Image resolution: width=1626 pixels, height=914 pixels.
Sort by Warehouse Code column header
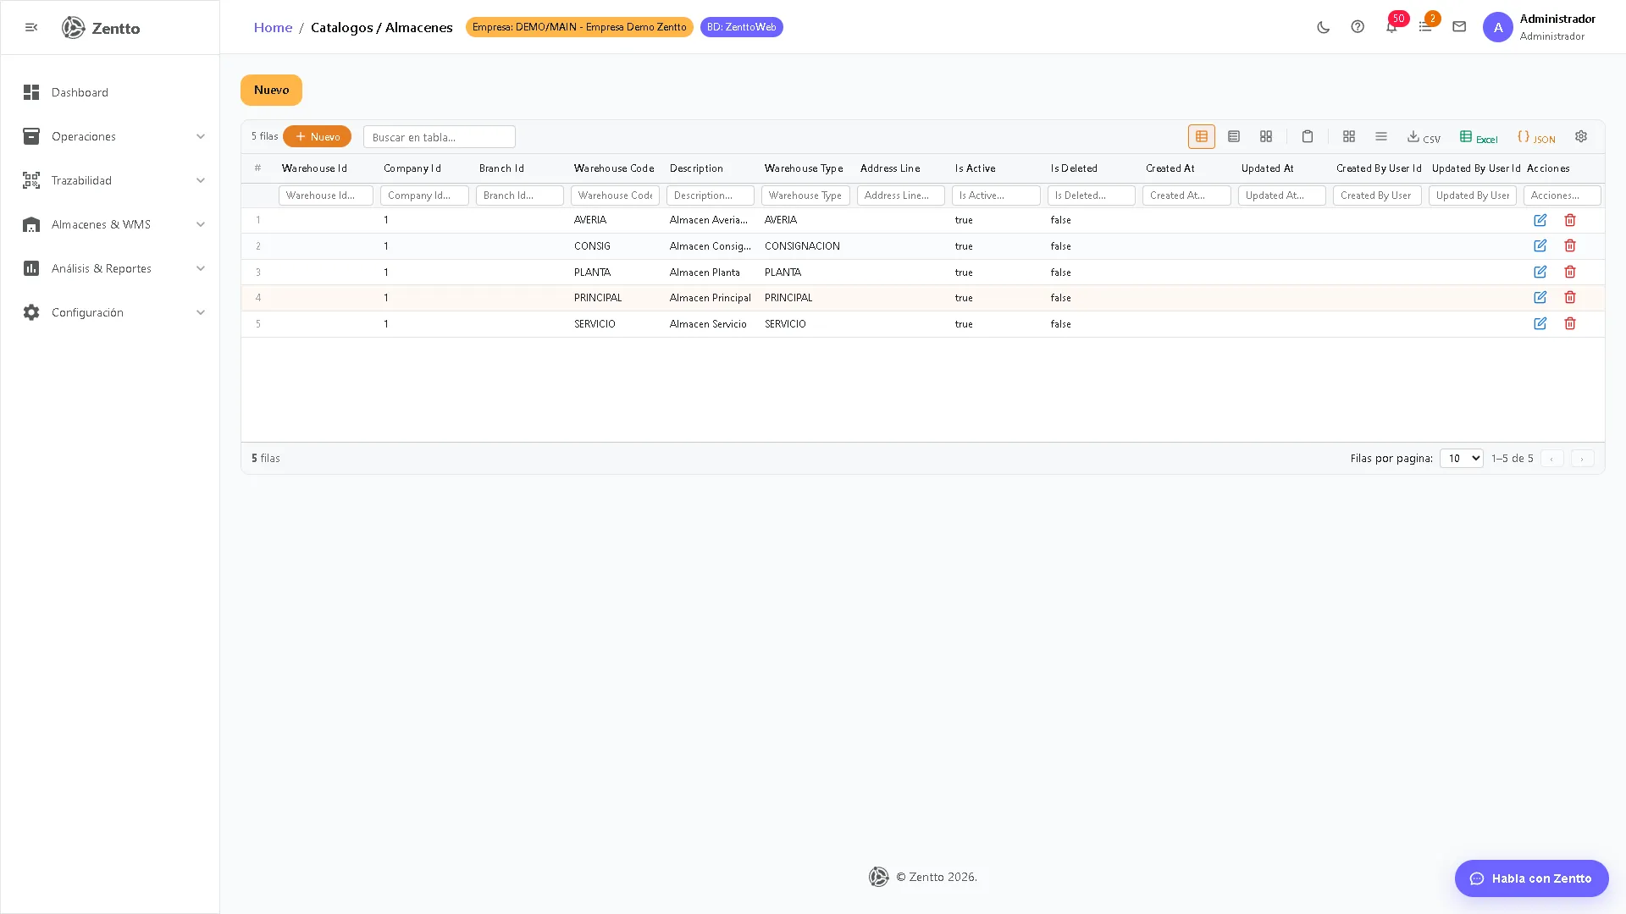614,168
